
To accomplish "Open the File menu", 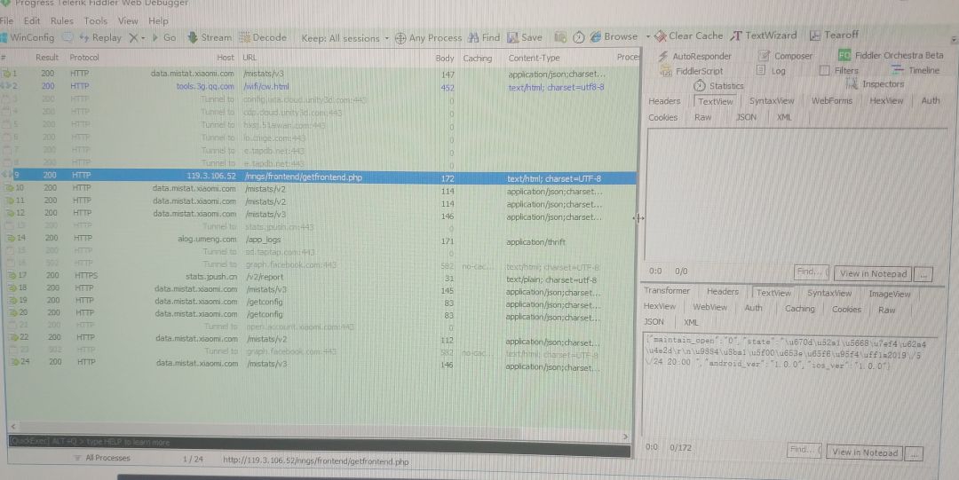I will pyautogui.click(x=6, y=20).
